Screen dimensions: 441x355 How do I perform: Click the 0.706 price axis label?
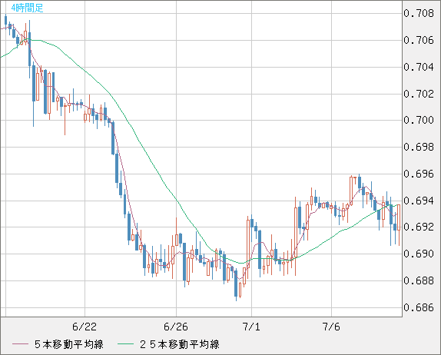pos(419,40)
